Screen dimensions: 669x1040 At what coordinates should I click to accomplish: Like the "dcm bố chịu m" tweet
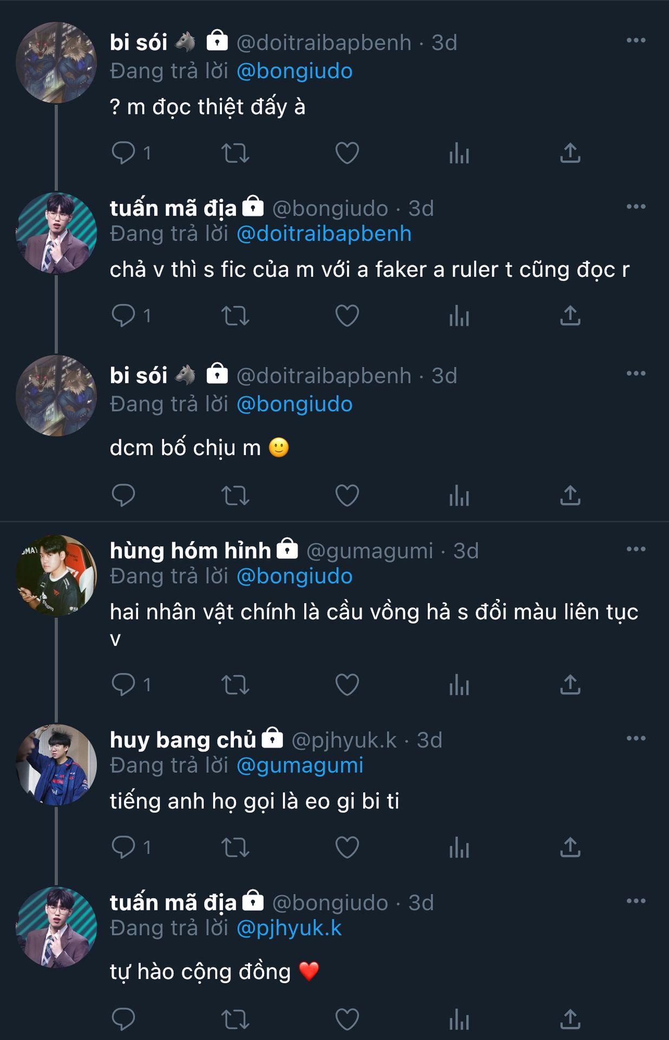coord(347,496)
